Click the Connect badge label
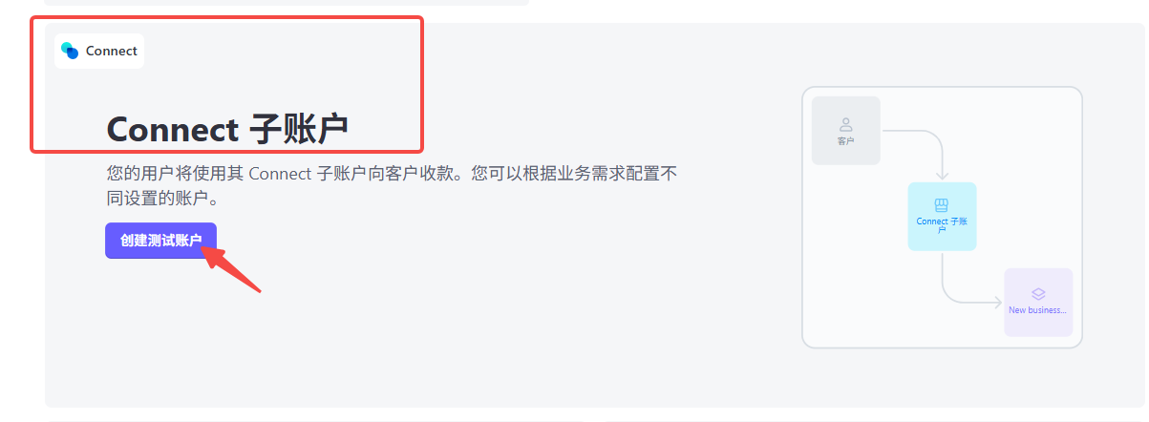Image resolution: width=1149 pixels, height=422 pixels. pyautogui.click(x=112, y=52)
